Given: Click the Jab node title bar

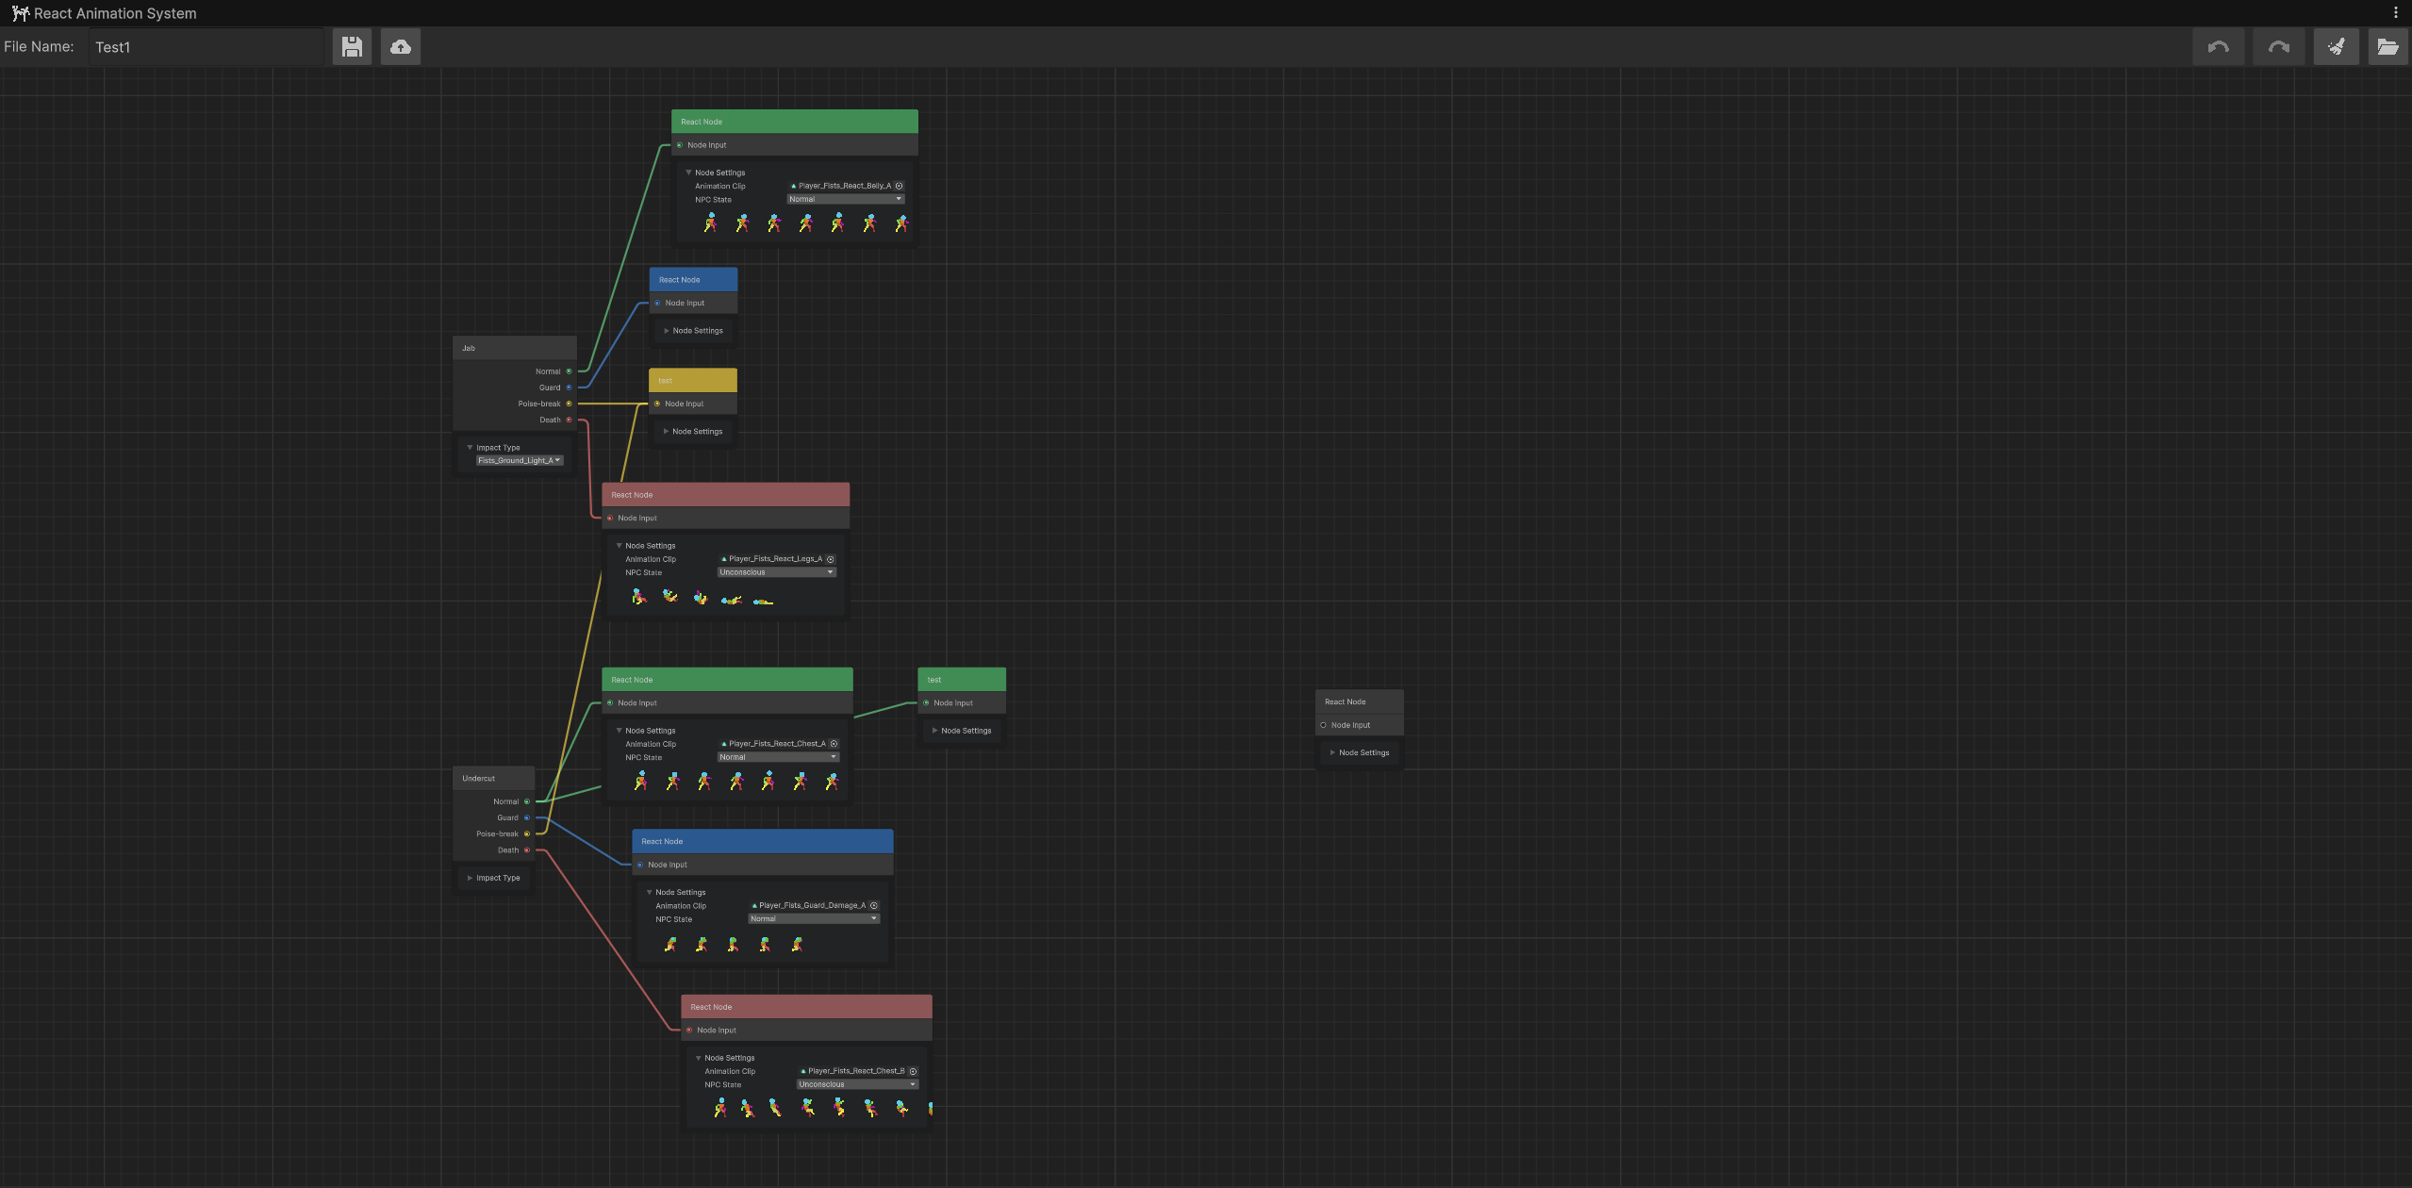Looking at the screenshot, I should (515, 348).
